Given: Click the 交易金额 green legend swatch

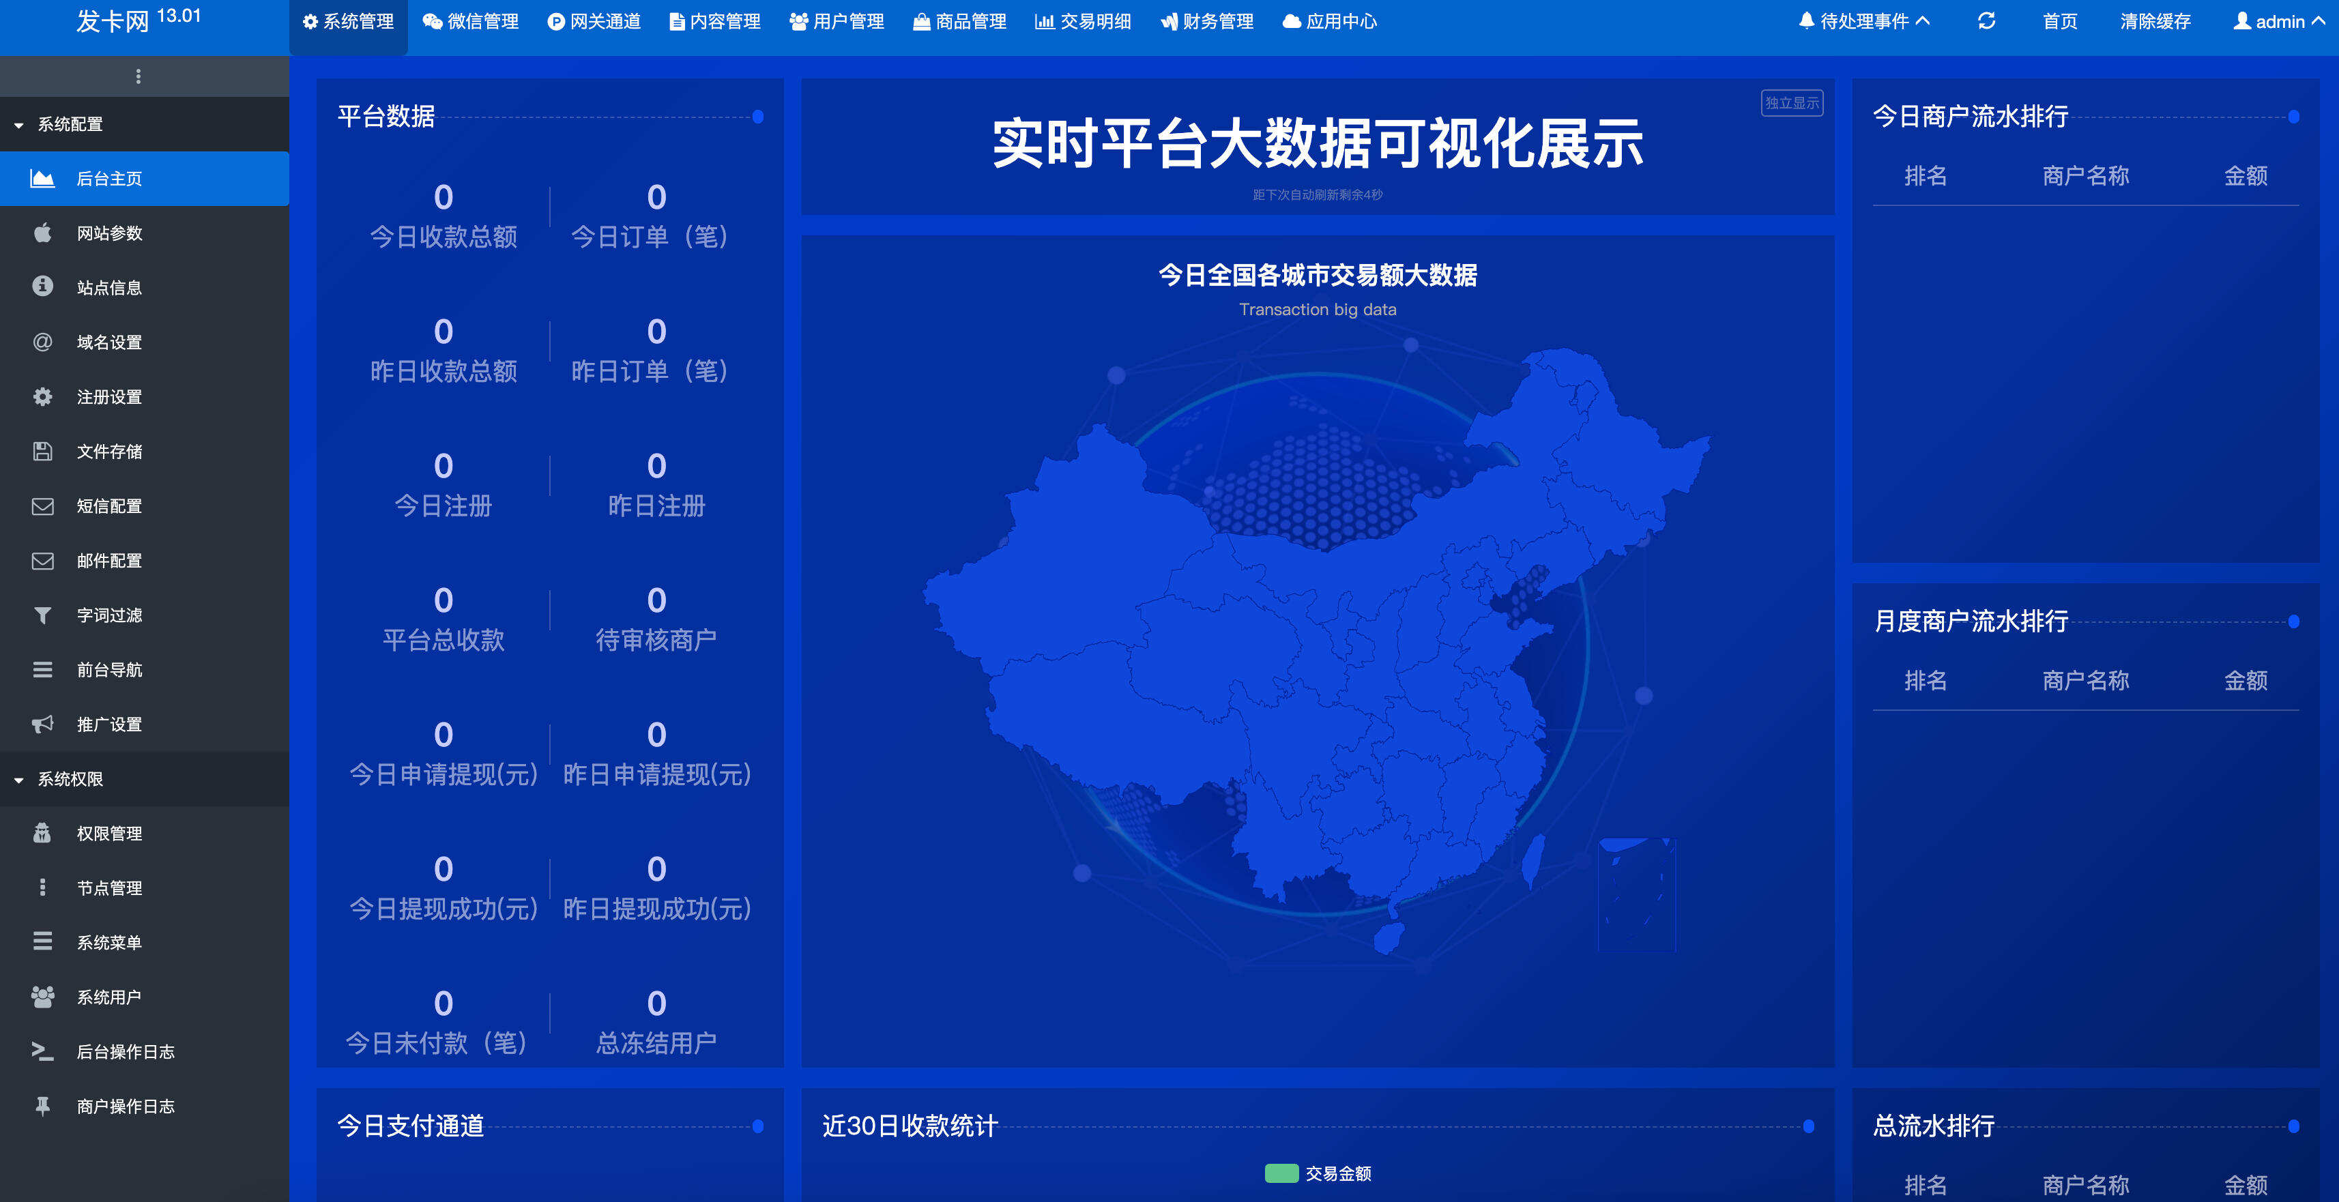Looking at the screenshot, I should coord(1281,1173).
